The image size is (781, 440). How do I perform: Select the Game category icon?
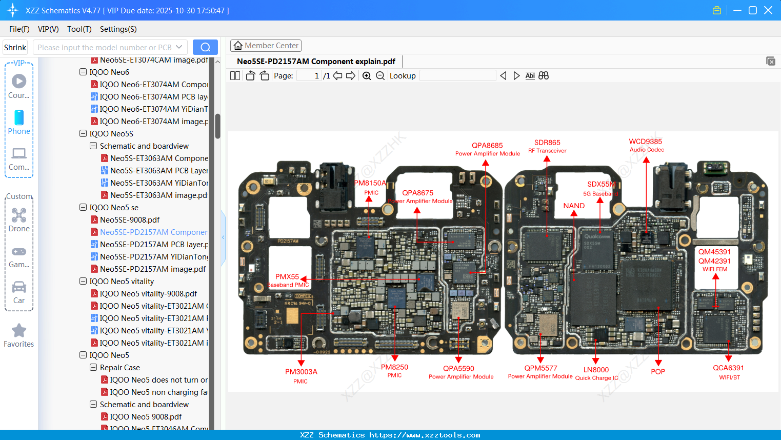tap(18, 251)
